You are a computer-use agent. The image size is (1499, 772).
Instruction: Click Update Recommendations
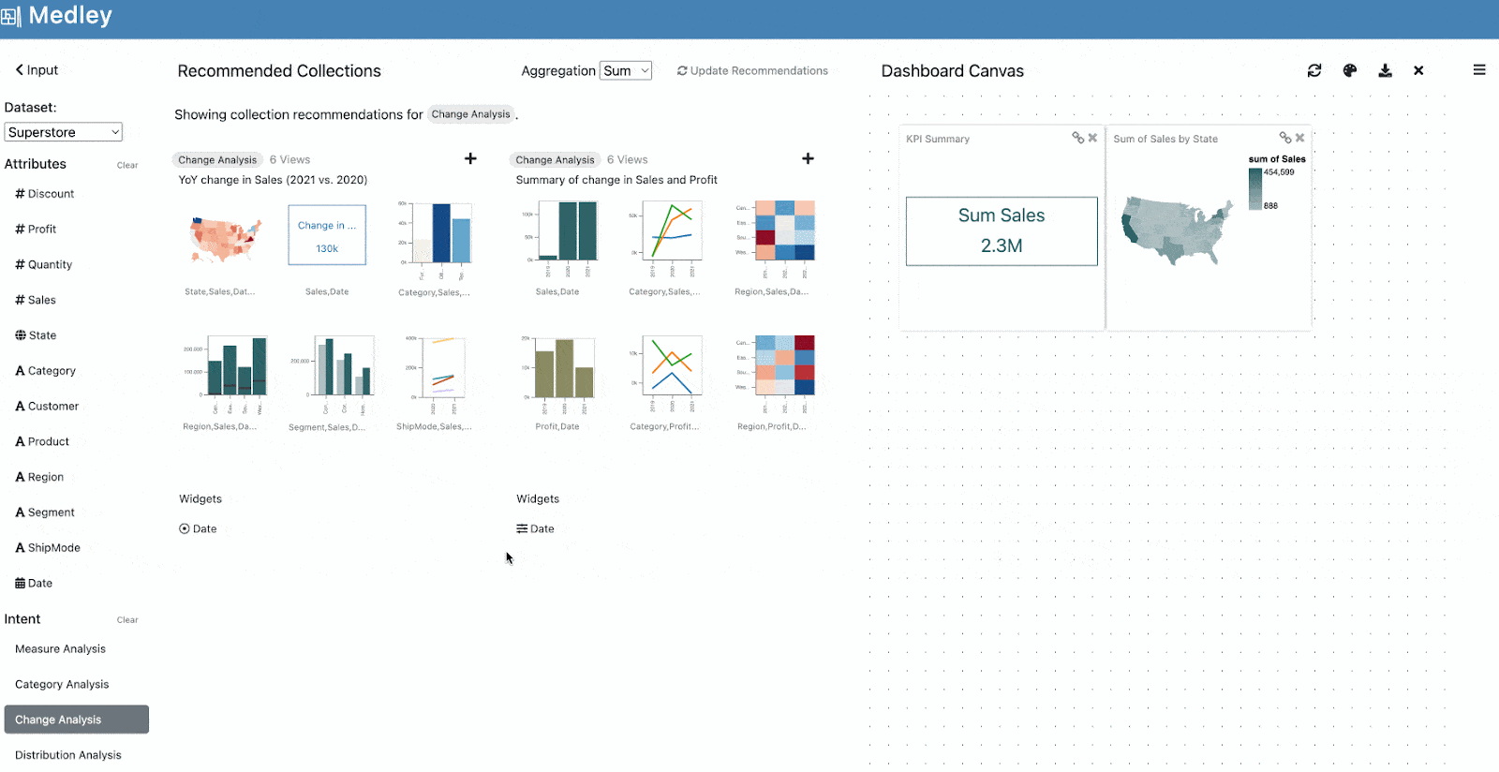click(x=752, y=71)
